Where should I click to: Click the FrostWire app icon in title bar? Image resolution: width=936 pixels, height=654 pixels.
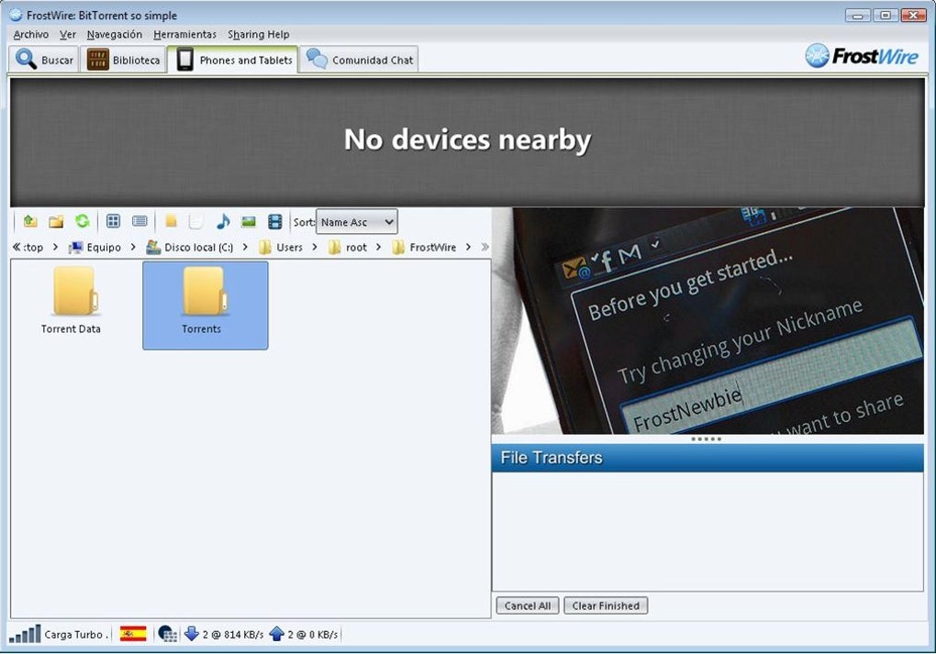[16, 15]
